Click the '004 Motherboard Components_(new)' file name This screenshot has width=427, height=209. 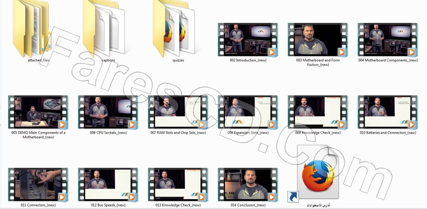(x=388, y=60)
